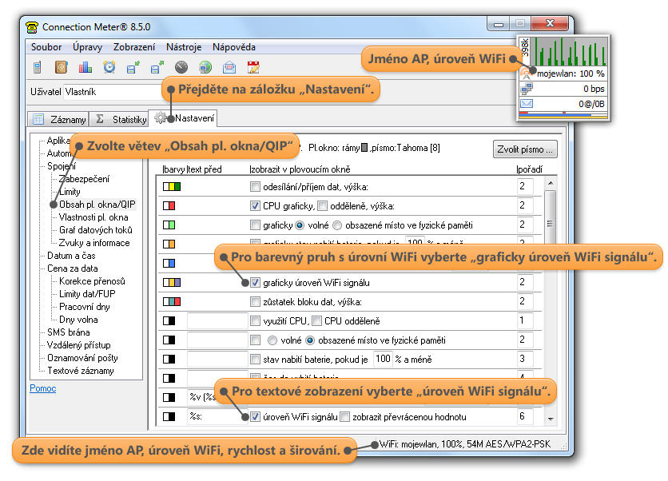Open the Pomoc help link
The height and width of the screenshot is (481, 668).
click(x=42, y=388)
